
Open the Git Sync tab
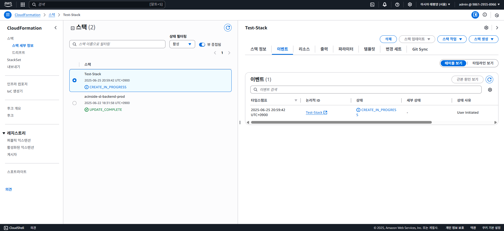tap(420, 49)
